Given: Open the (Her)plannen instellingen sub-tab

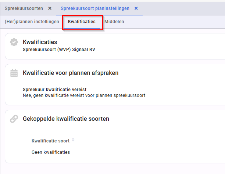Looking at the screenshot, I should tap(32, 22).
